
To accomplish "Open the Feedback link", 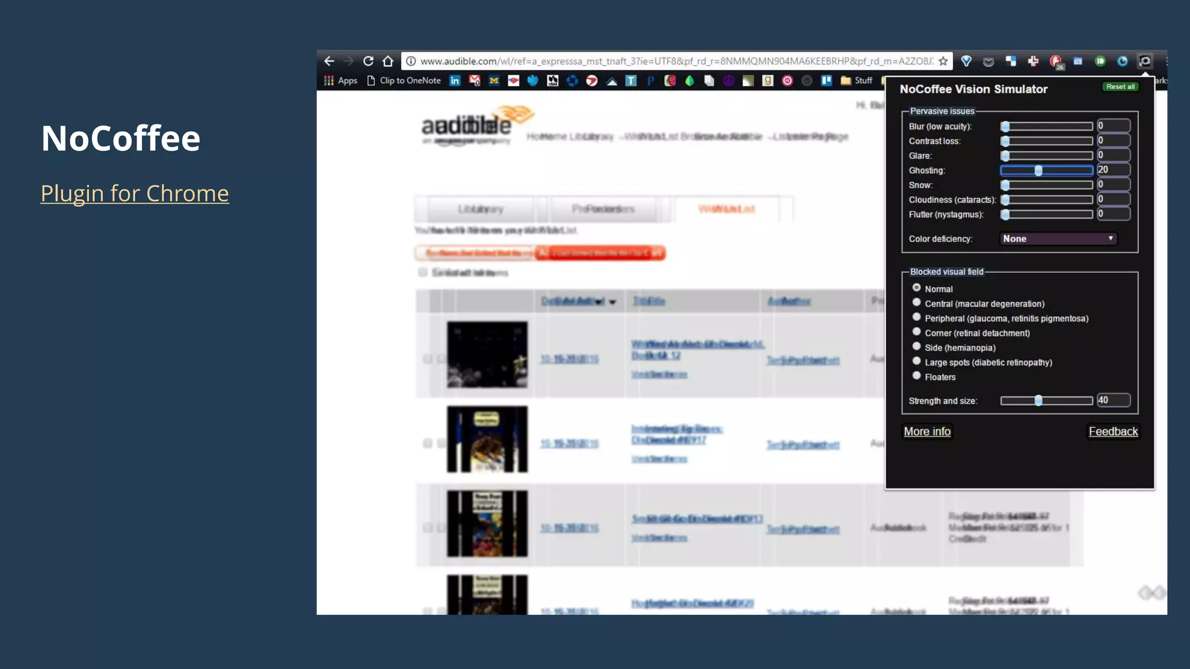I will (x=1113, y=431).
